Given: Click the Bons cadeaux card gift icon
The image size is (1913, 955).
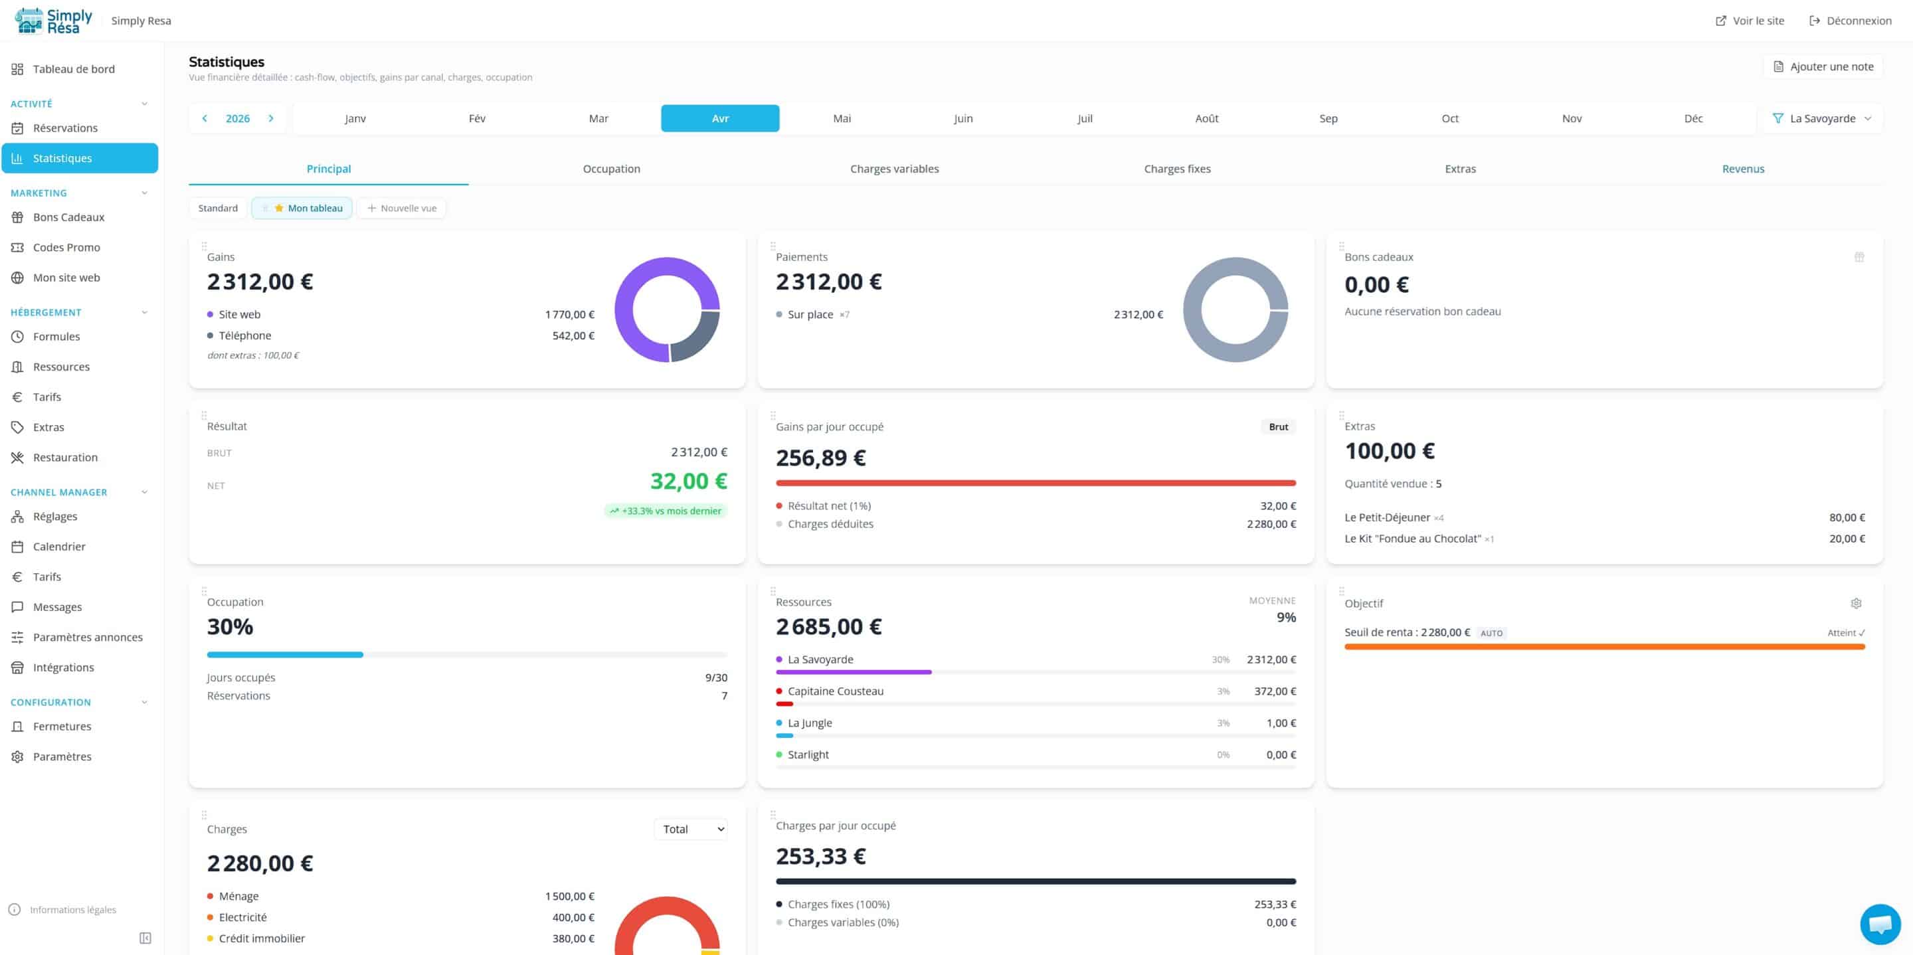Looking at the screenshot, I should click(x=1859, y=257).
